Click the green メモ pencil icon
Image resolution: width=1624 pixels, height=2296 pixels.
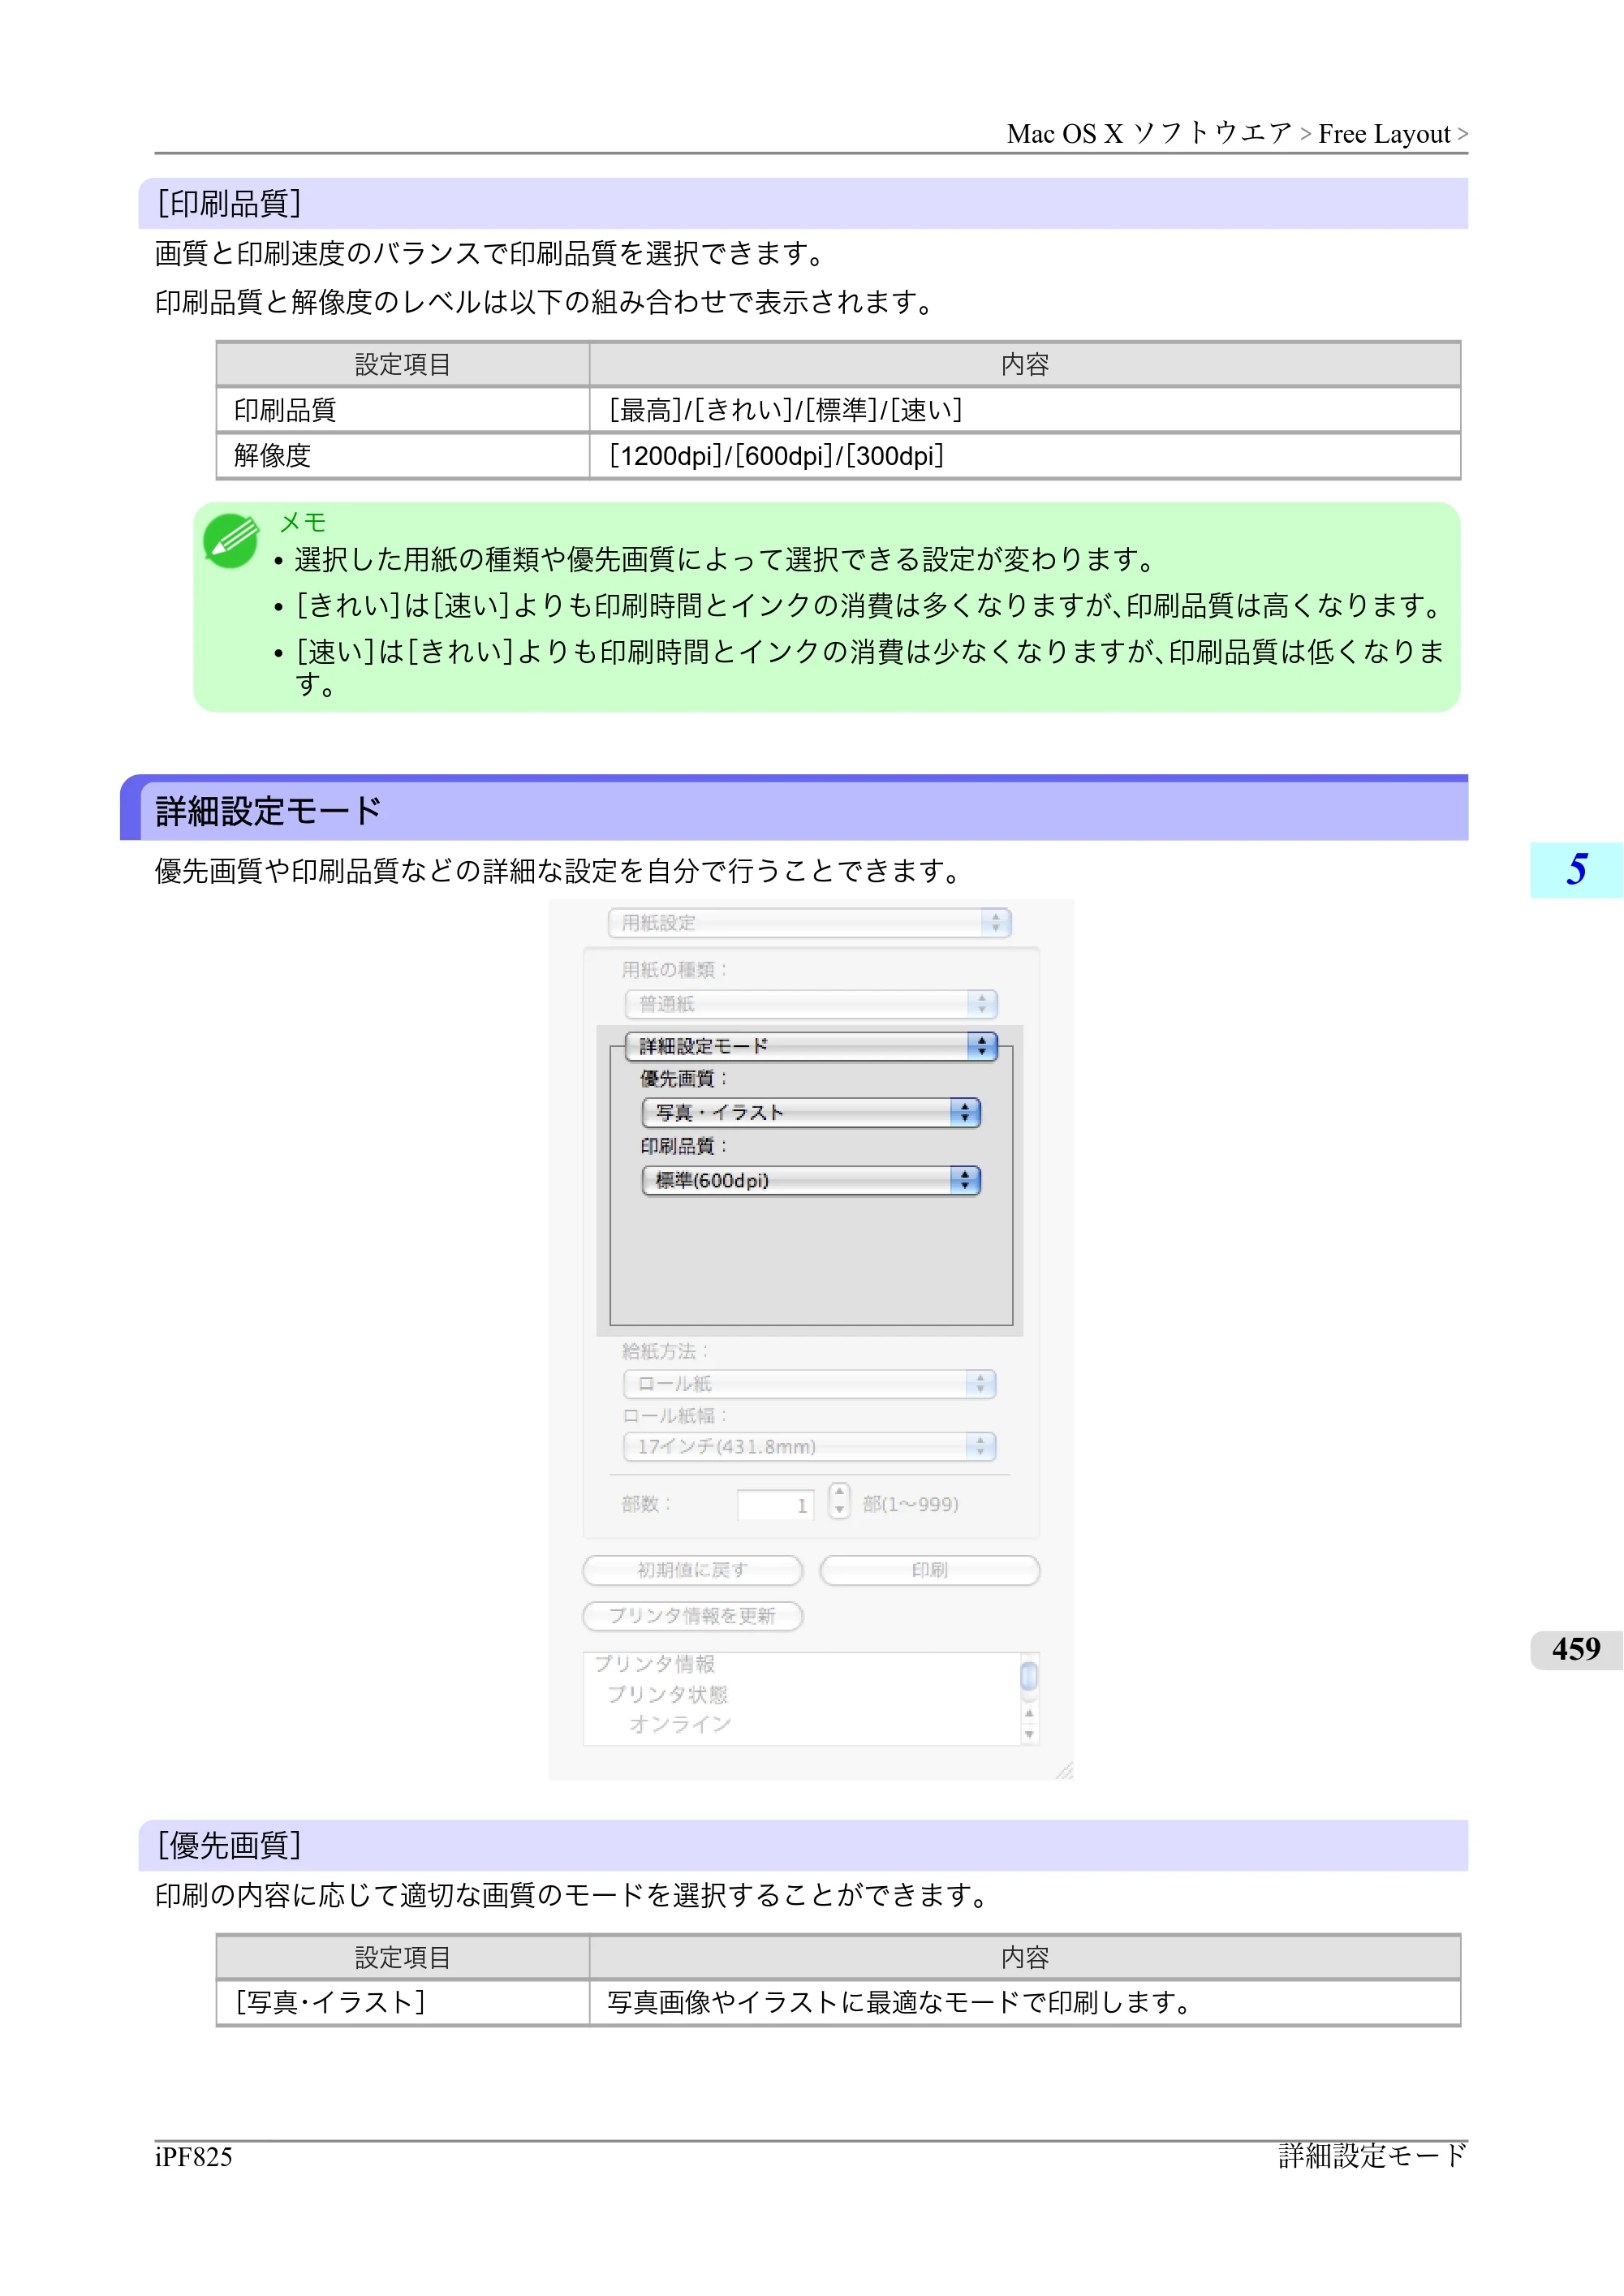(x=231, y=541)
